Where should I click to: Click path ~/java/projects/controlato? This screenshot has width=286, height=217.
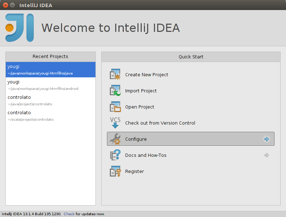coord(30,104)
